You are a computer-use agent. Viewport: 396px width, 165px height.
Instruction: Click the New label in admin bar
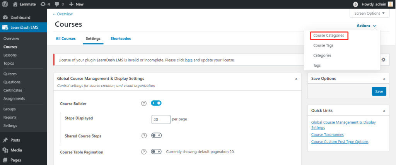point(80,4)
